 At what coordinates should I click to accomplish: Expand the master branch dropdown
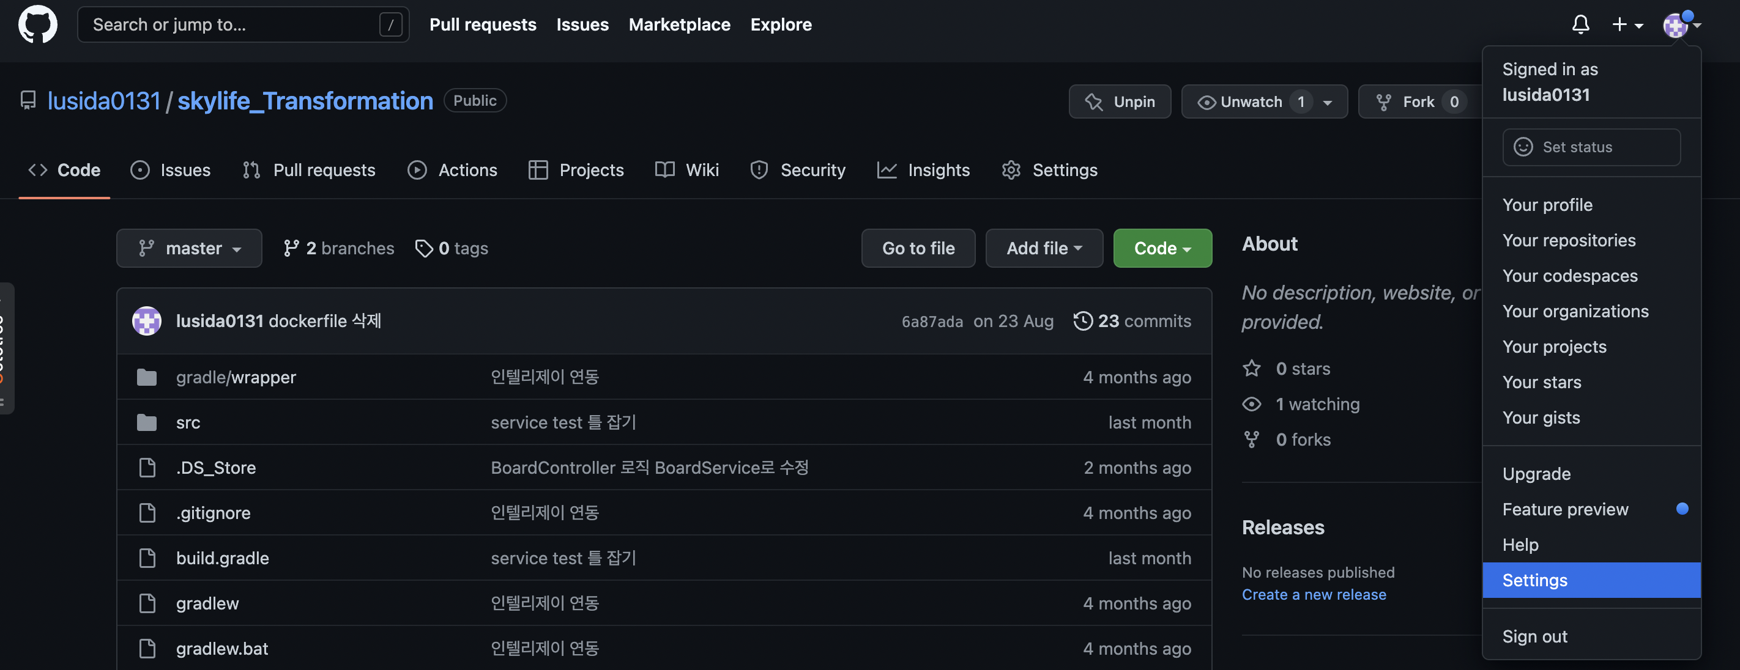coord(189,248)
